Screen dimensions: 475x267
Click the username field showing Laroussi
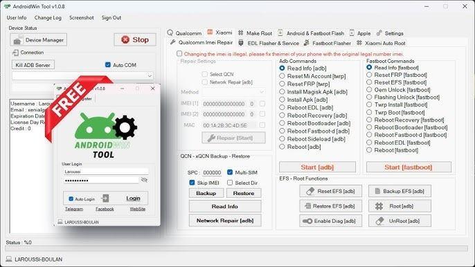(106, 172)
